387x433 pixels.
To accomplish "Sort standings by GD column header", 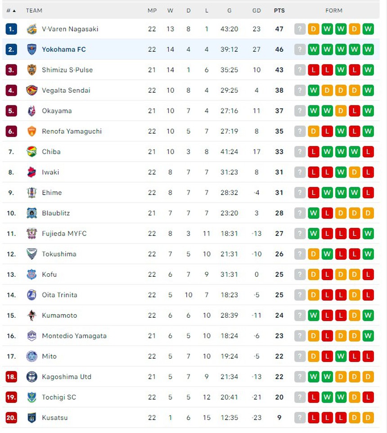I will pos(256,10).
